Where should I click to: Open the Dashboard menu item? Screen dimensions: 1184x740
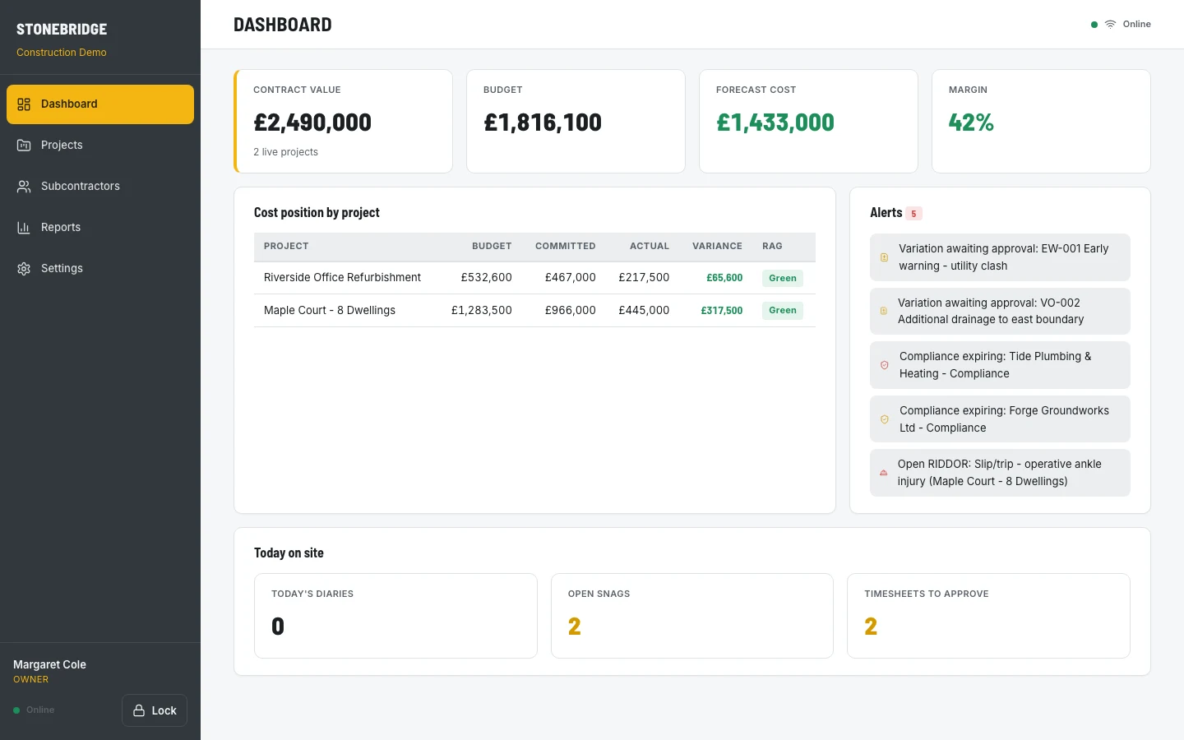[x=100, y=104]
